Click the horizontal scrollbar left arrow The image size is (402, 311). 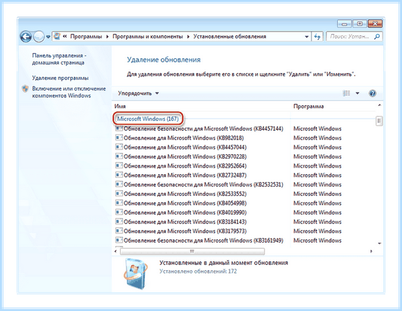(x=116, y=251)
